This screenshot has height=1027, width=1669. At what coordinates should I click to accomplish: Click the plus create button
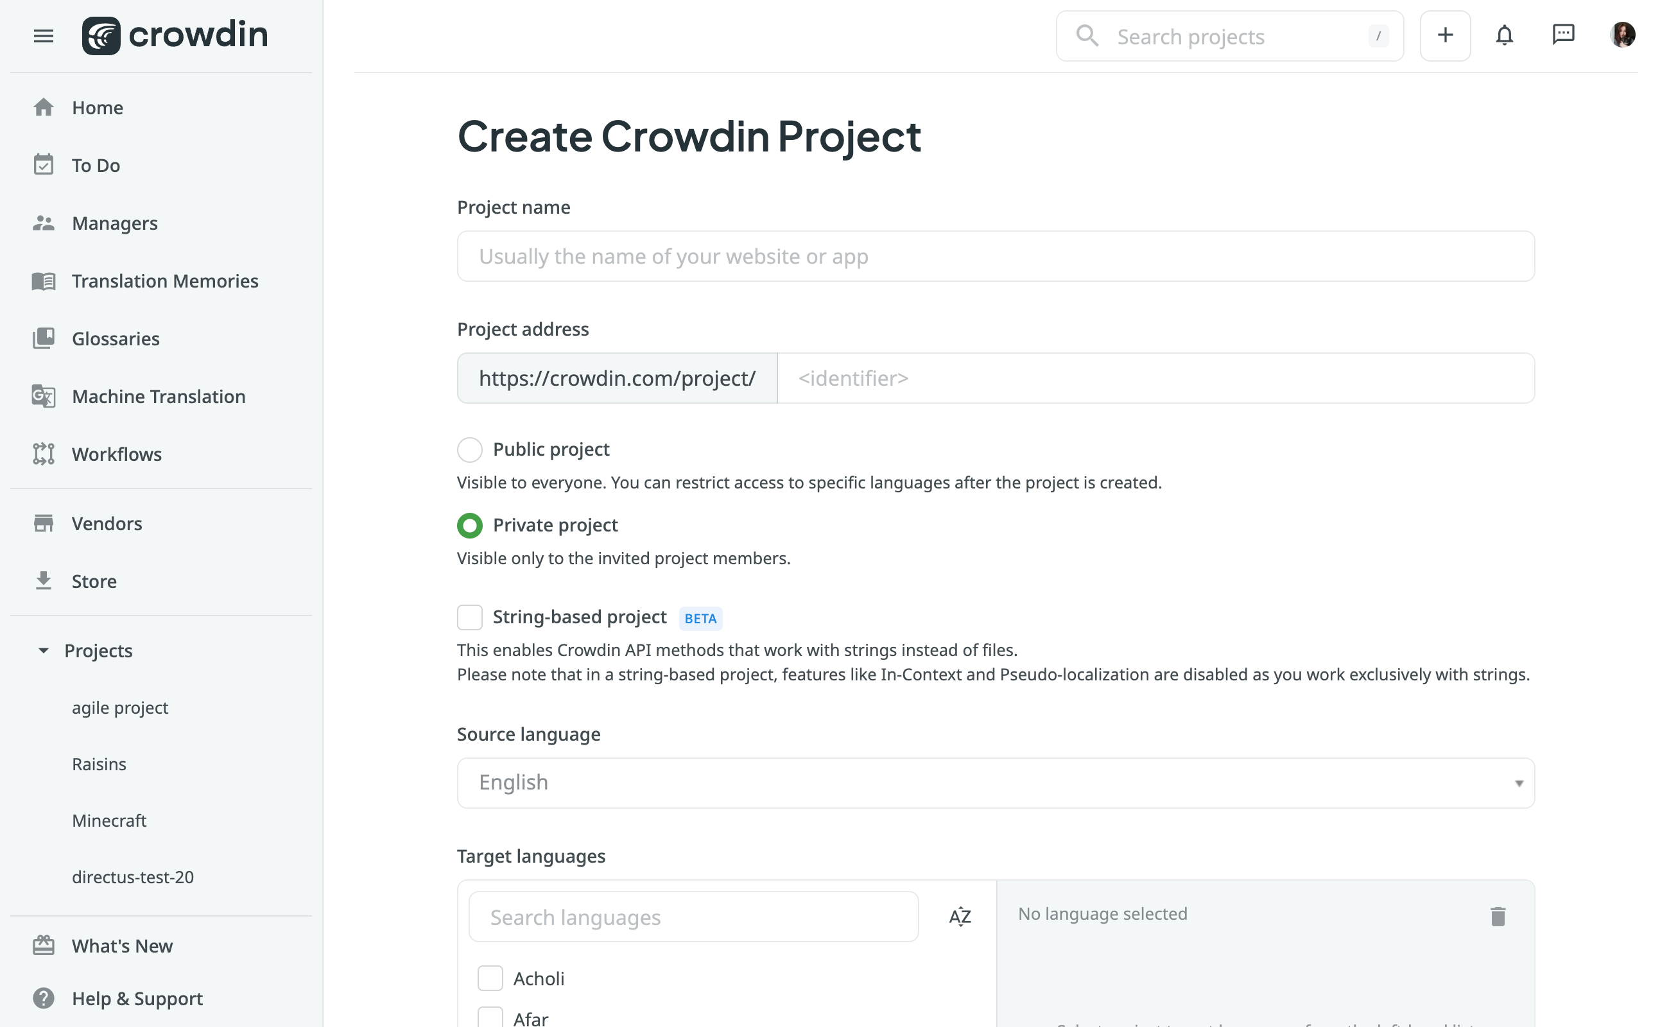pos(1445,35)
